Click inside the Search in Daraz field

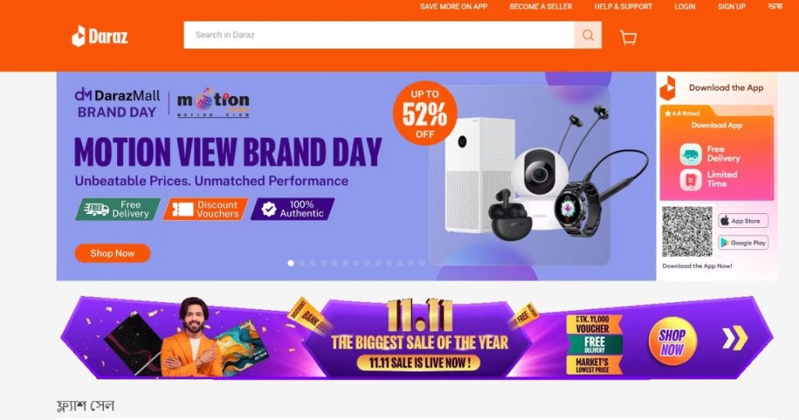pyautogui.click(x=379, y=35)
